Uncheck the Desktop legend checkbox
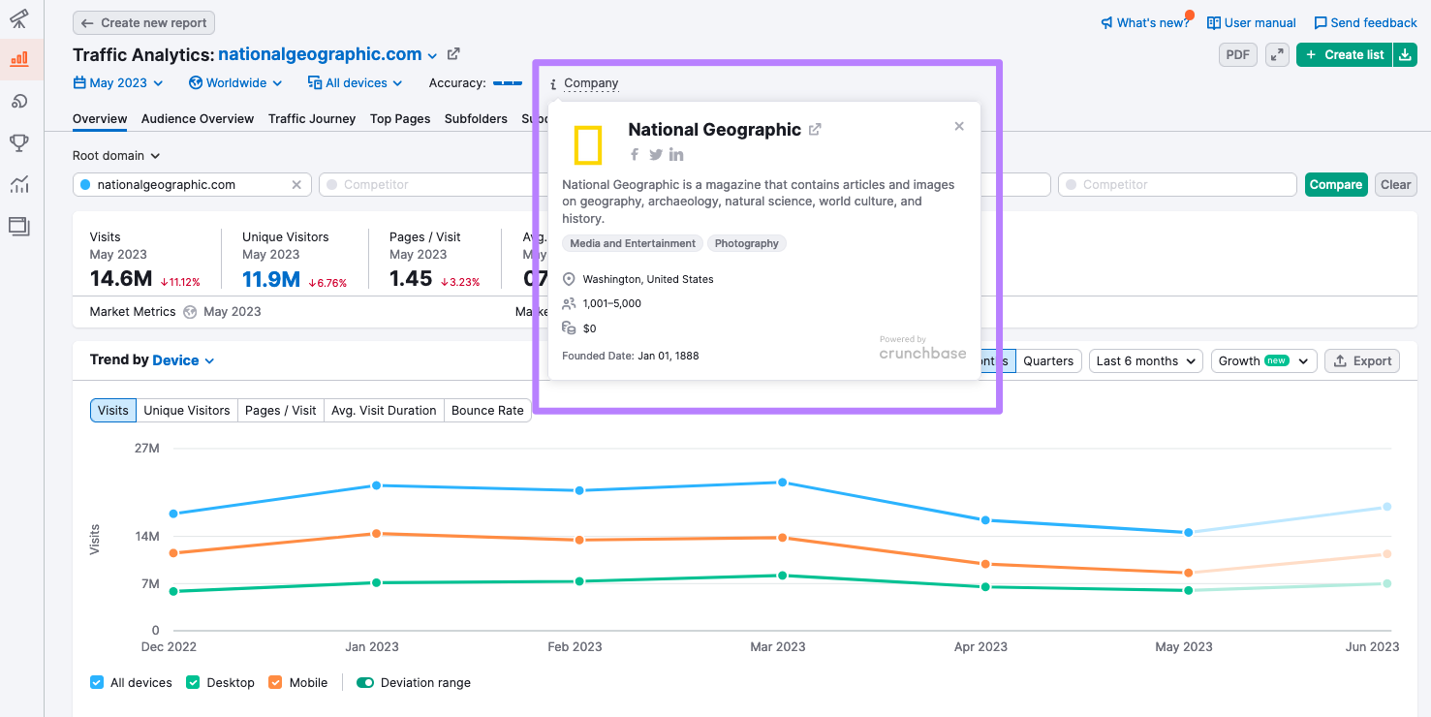Screen dimensions: 1431x717 point(193,682)
